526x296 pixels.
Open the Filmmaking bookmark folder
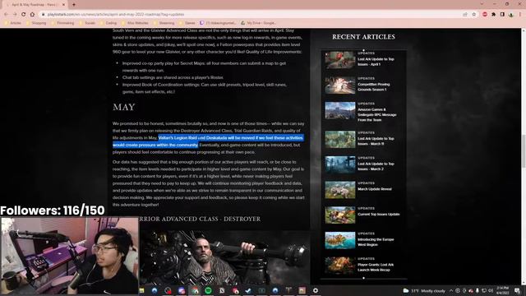click(x=62, y=23)
